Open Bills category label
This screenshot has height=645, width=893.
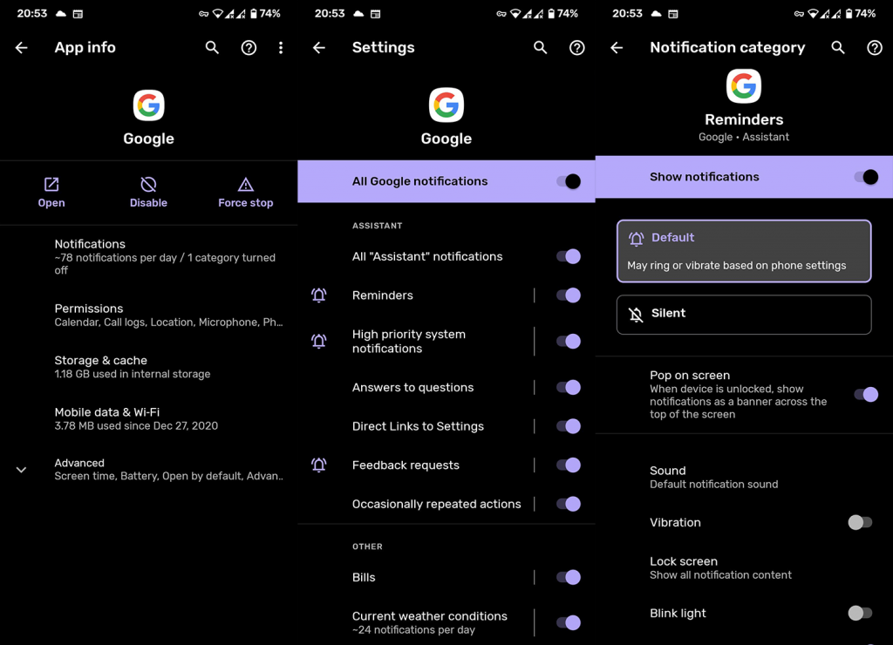(364, 577)
